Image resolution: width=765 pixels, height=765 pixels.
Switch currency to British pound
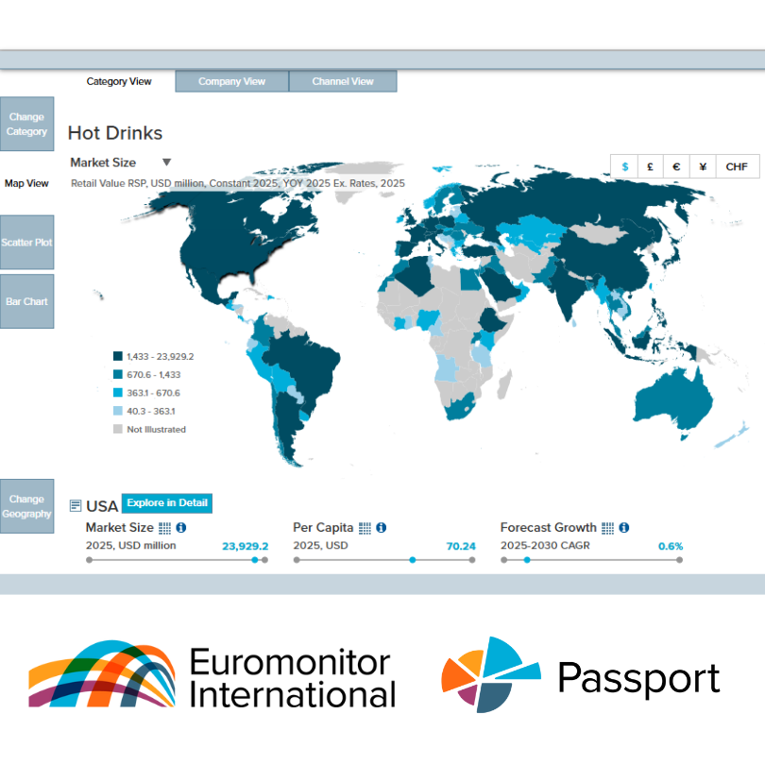point(651,166)
